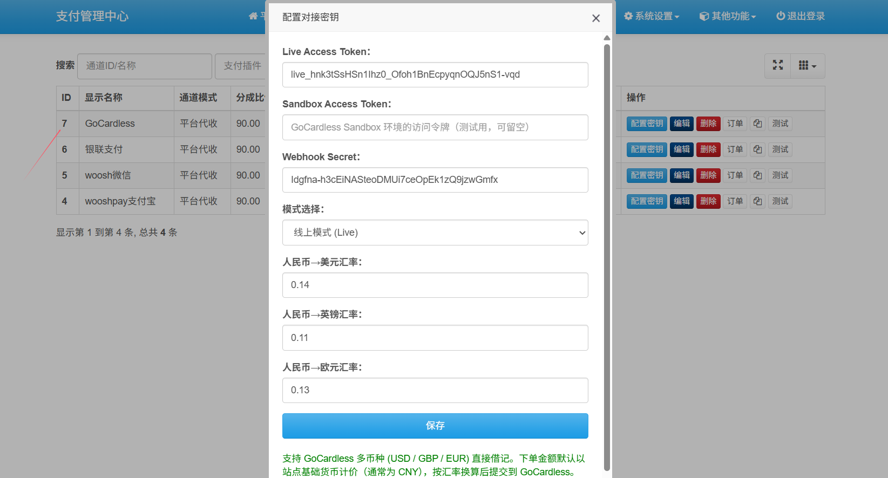The image size is (888, 478).
Task: Click the 人民币→美元汇率 input field
Action: (x=435, y=285)
